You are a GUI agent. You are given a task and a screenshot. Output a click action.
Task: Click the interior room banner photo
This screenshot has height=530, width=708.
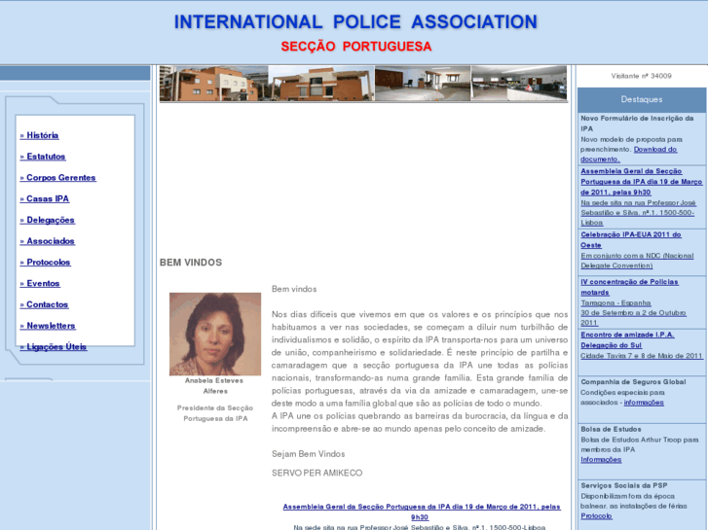coord(423,84)
